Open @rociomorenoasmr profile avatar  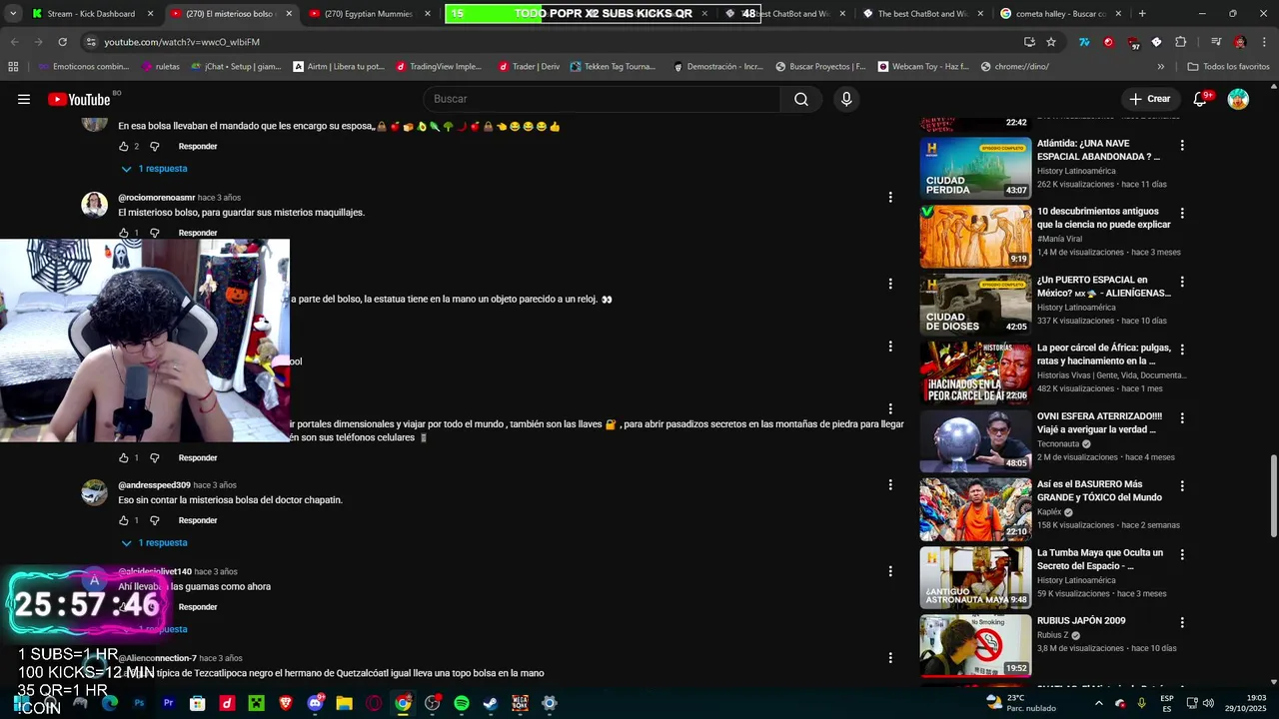(95, 205)
